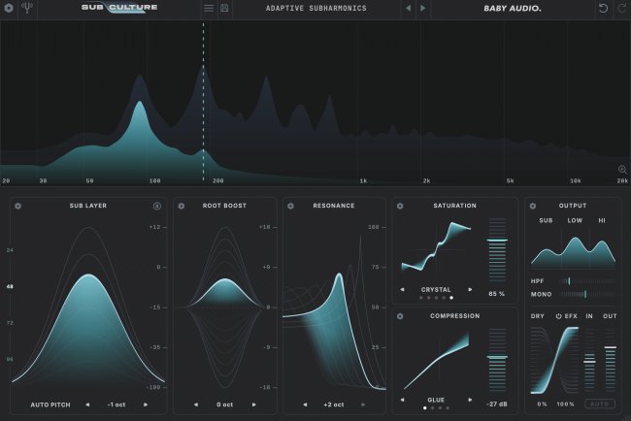Viewport: 631px width, 421px height.
Task: Open the preset list hamburger menu
Action: tap(209, 8)
